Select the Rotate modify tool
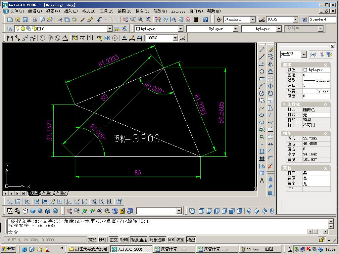This screenshot has width=339, height=254. (270, 93)
